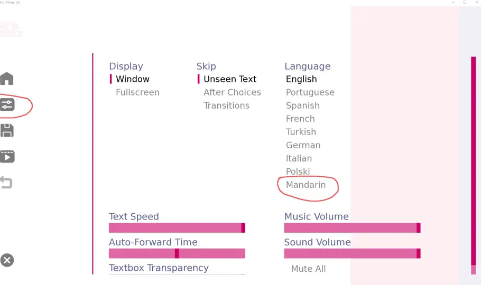Click the Auto-Forward Time slider
The image size is (481, 285).
[177, 253]
